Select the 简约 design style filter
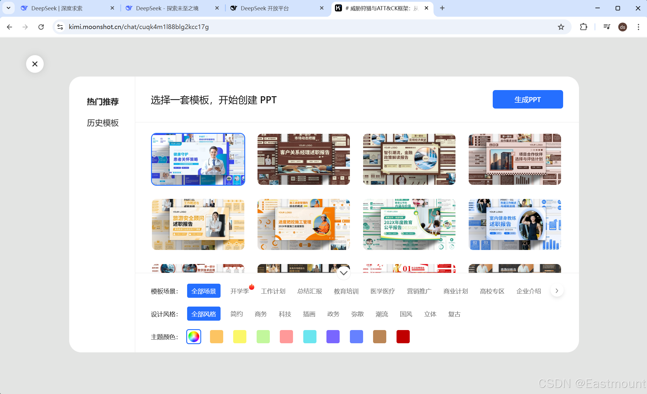647x394 pixels. click(x=236, y=314)
